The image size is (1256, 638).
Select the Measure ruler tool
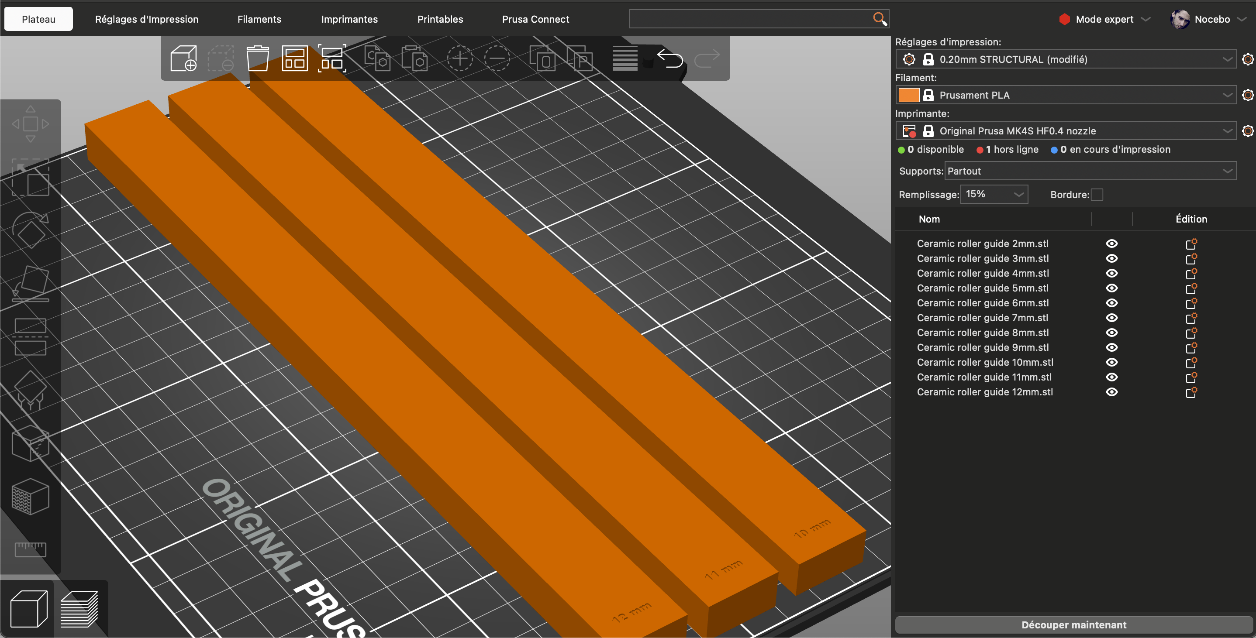[30, 549]
